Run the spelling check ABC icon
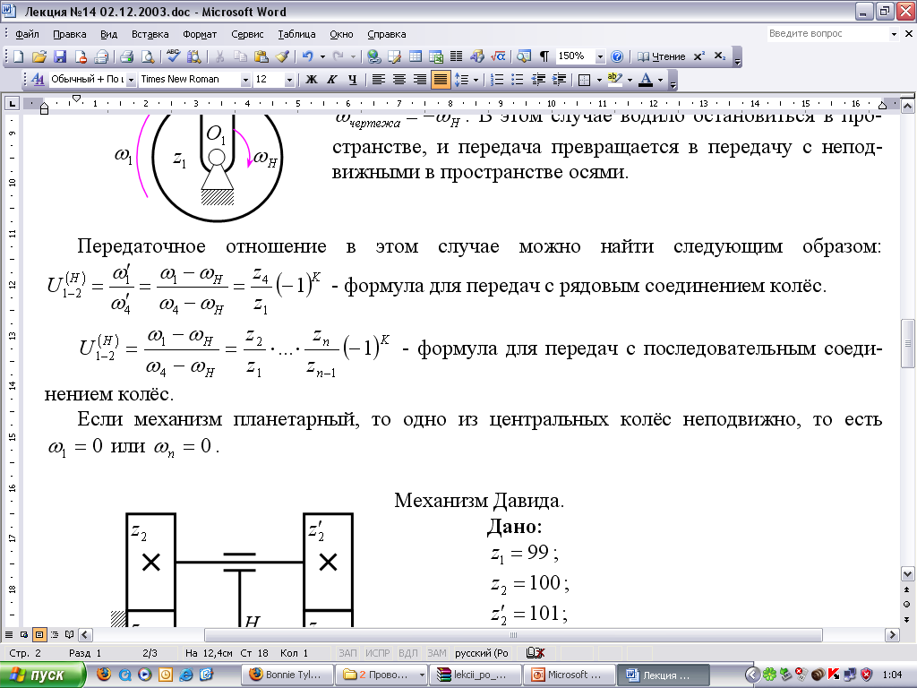Screen dimensions: 917x688 tap(173, 56)
